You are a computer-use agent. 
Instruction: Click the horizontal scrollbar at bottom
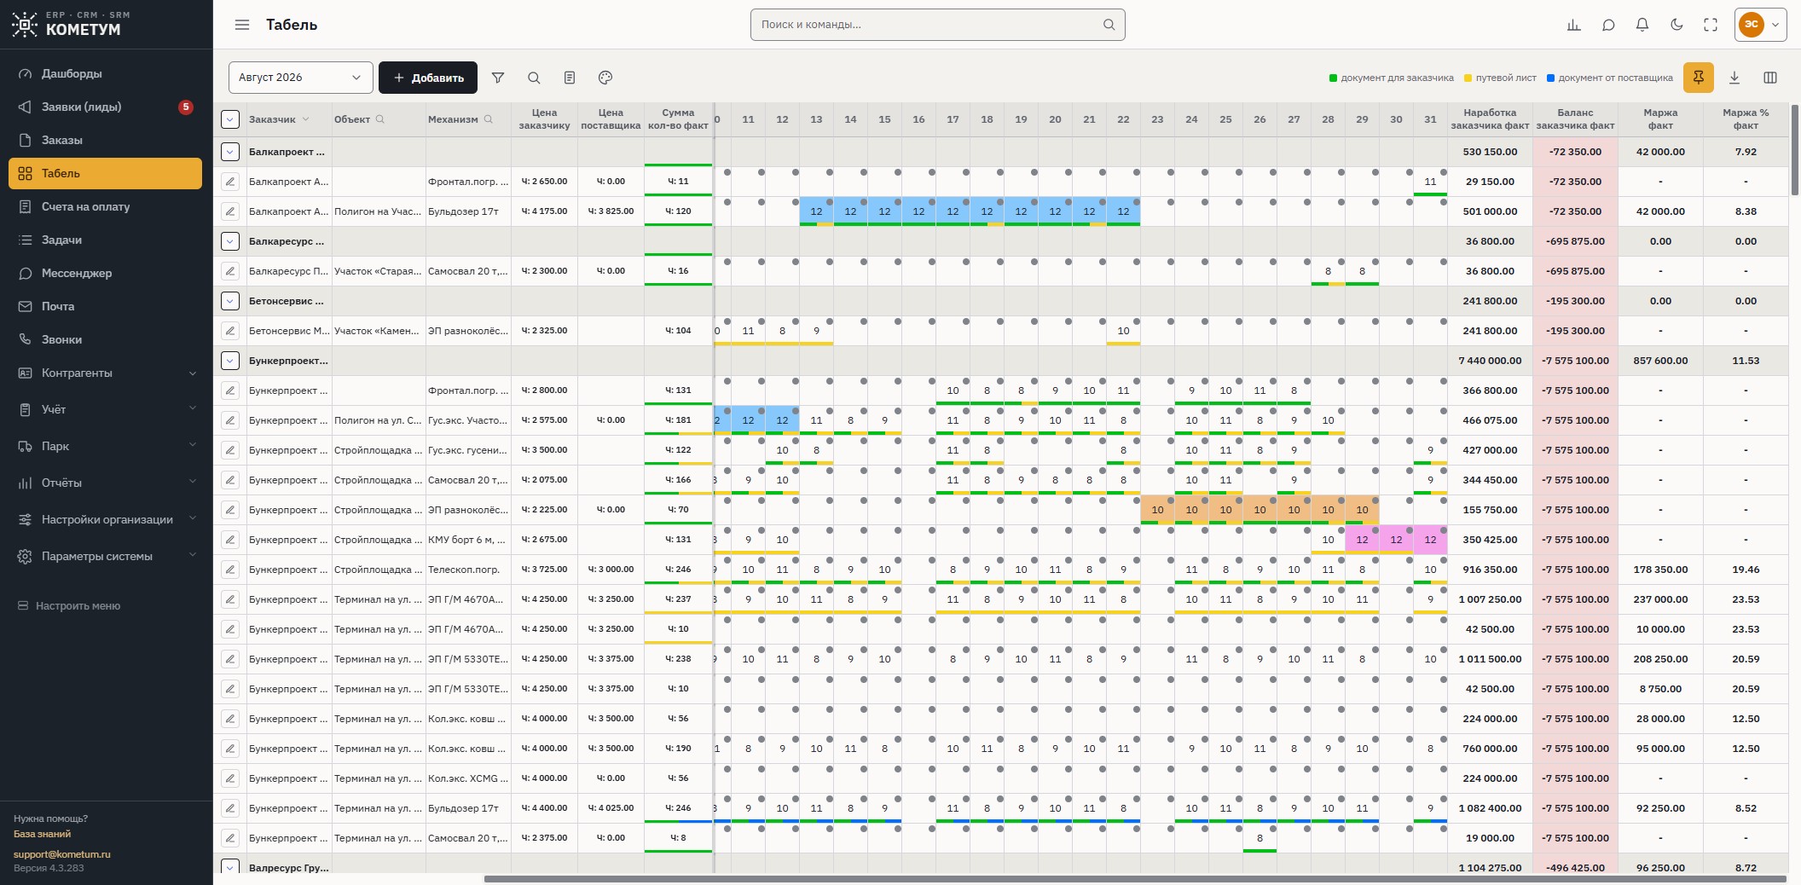[x=1135, y=878]
